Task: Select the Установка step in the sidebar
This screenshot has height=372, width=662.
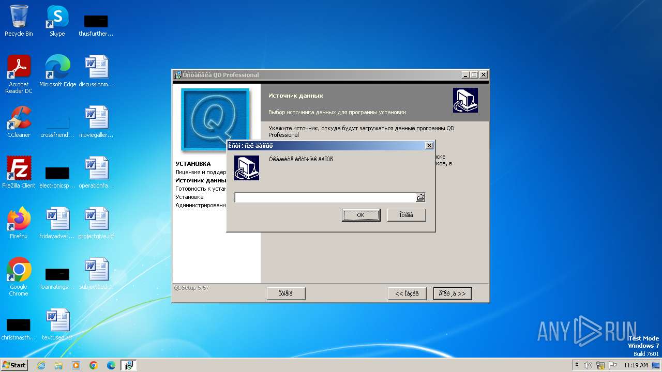Action: click(189, 197)
